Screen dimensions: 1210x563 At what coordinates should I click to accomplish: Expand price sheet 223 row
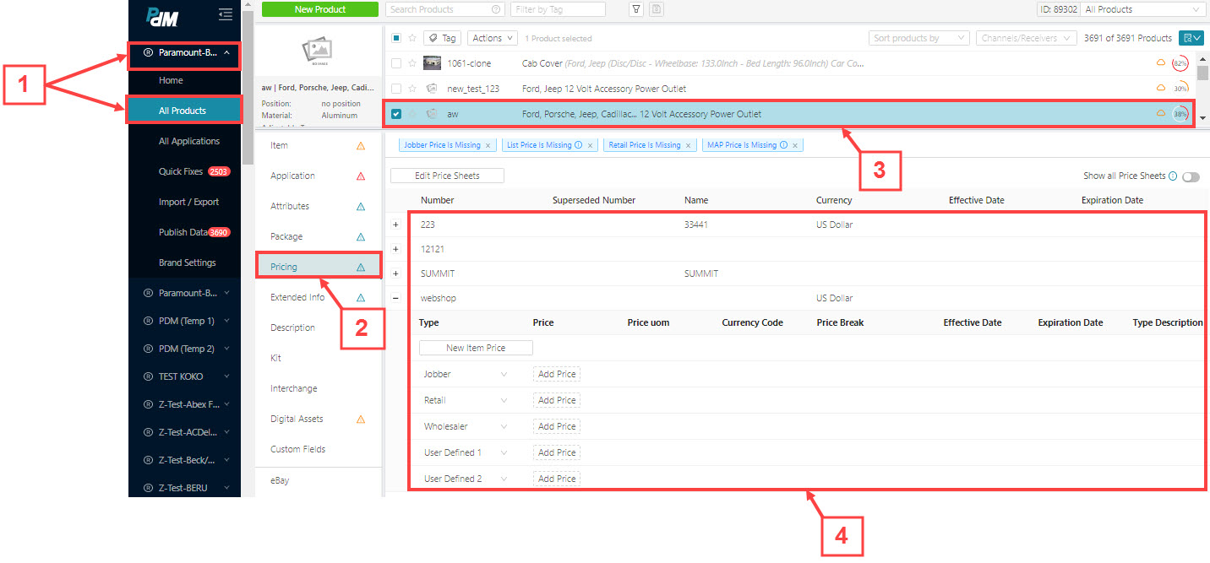(x=395, y=225)
